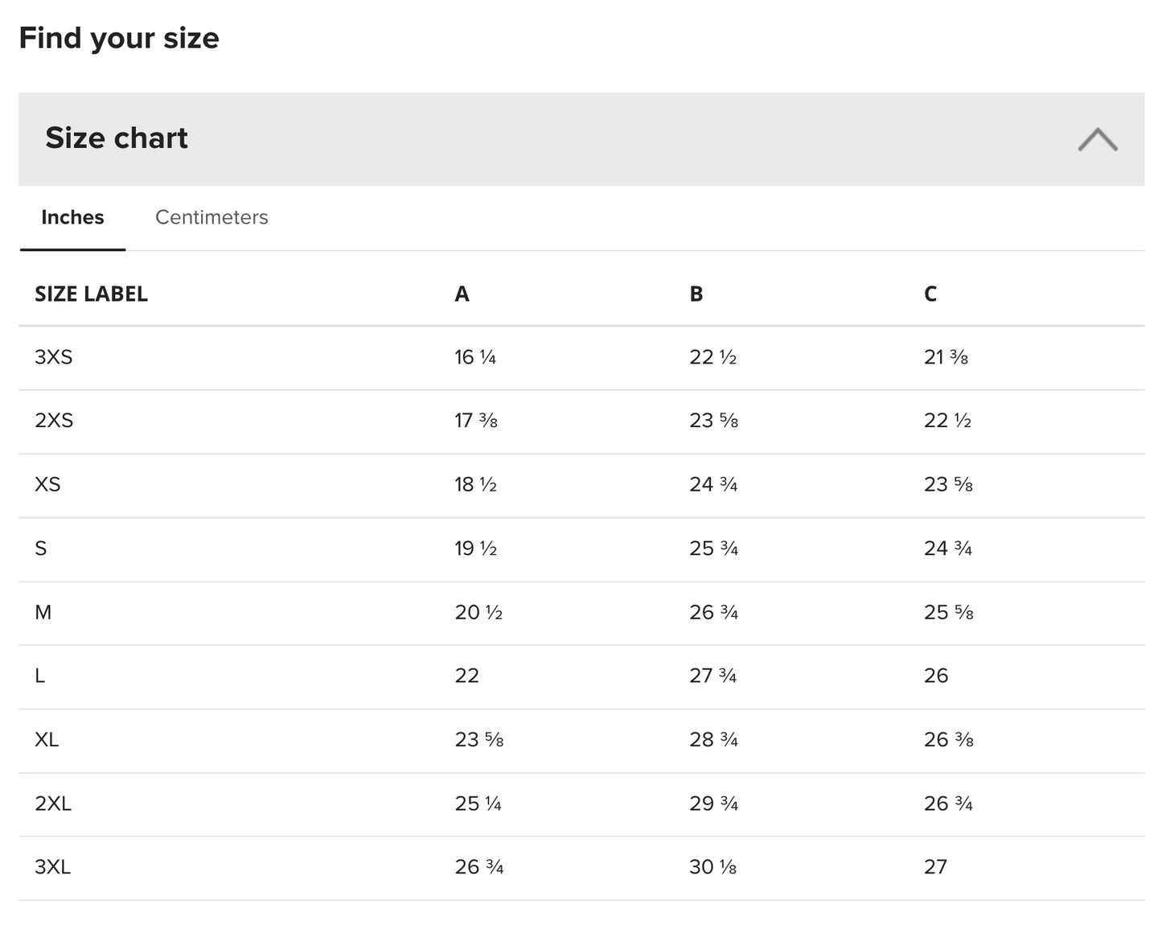Click the 2XL size row label
1162x937 pixels.
point(53,803)
